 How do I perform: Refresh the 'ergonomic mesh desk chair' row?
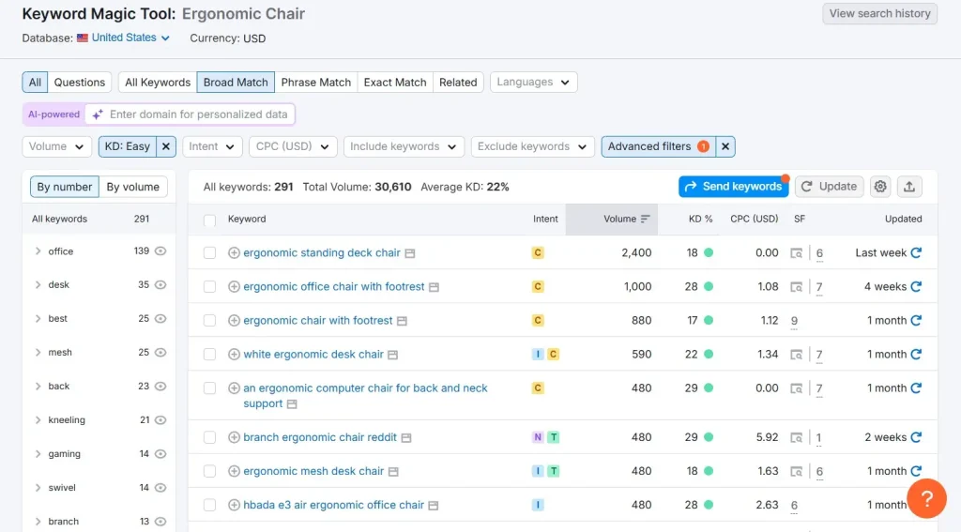coord(916,471)
